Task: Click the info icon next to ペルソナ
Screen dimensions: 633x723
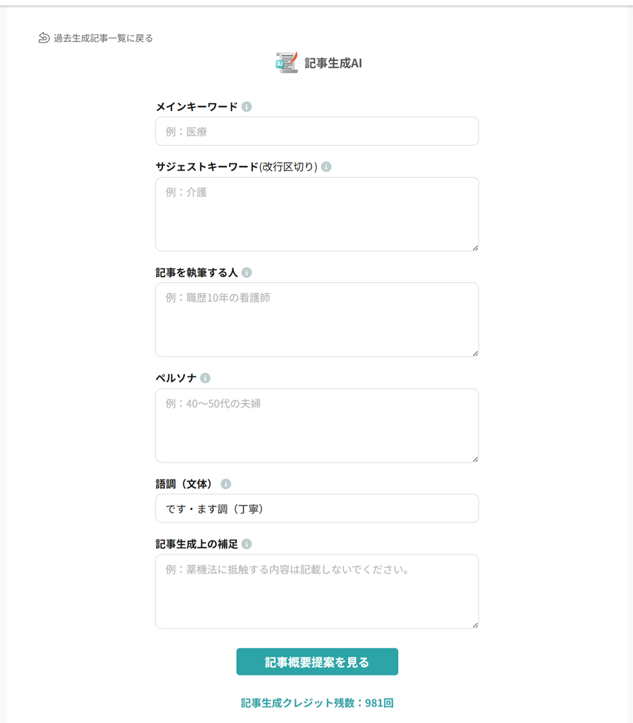Action: (205, 378)
